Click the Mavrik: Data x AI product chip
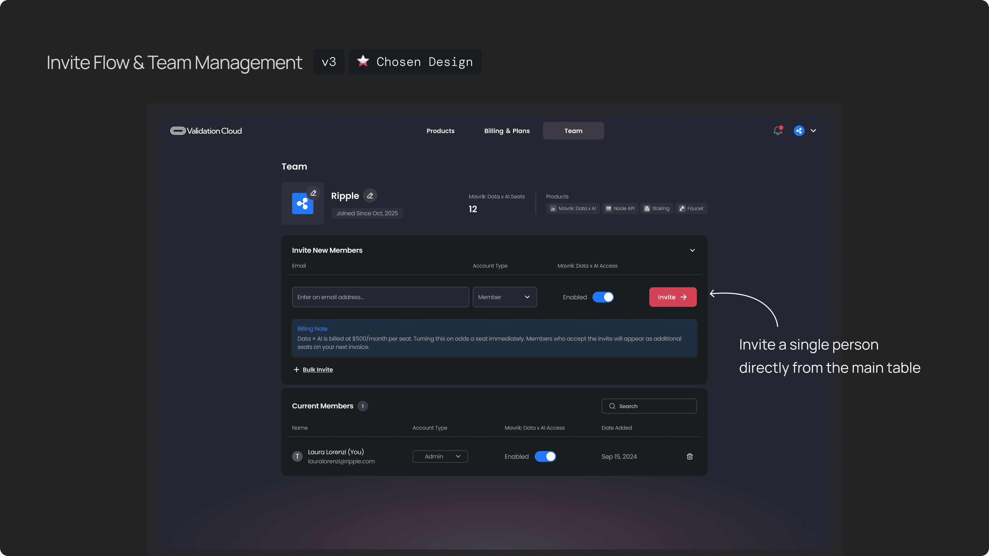The width and height of the screenshot is (989, 556). coord(573,208)
